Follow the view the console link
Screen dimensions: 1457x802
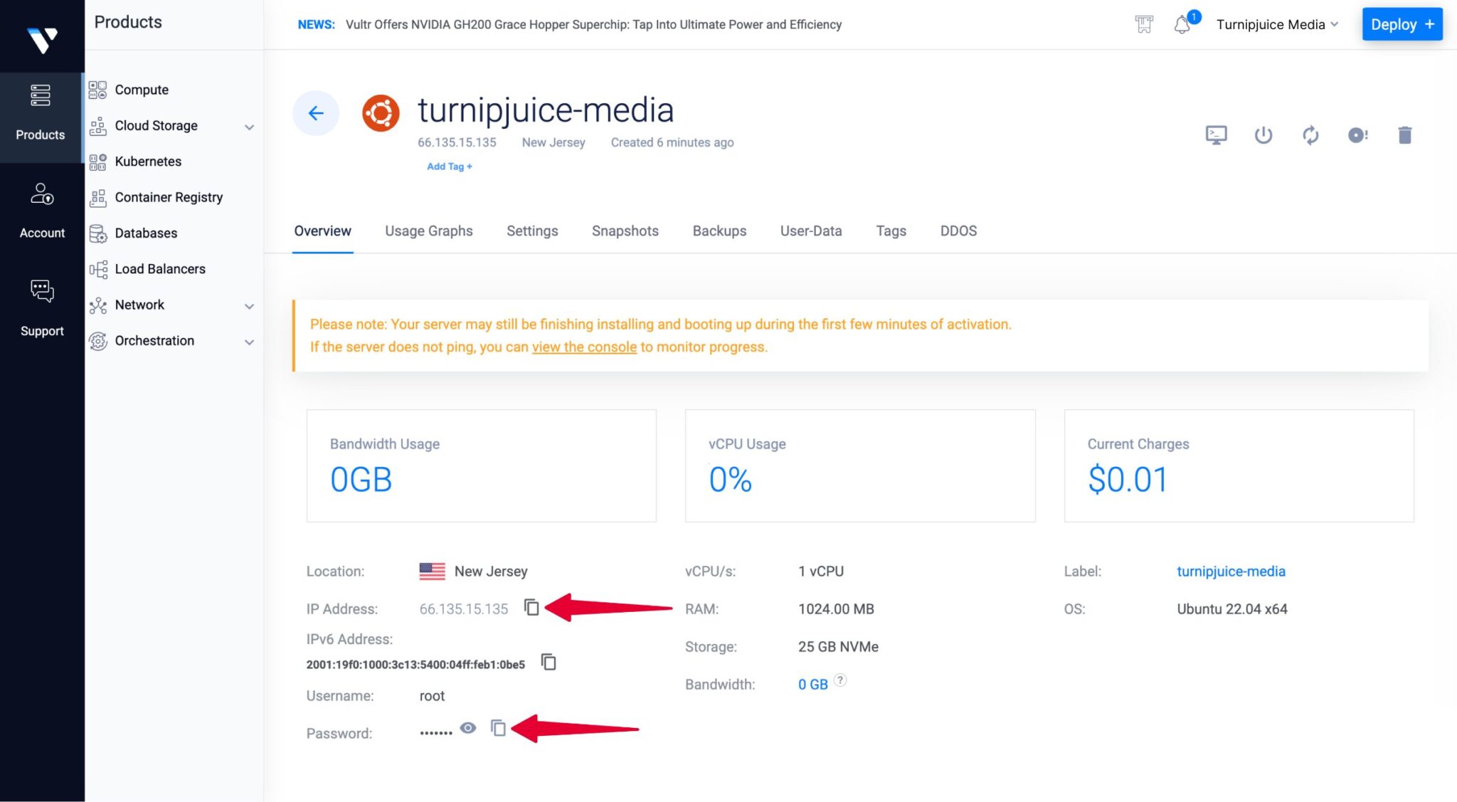pos(583,347)
